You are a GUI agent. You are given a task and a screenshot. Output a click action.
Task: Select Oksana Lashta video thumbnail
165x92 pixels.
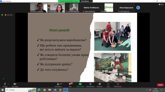click(56, 8)
